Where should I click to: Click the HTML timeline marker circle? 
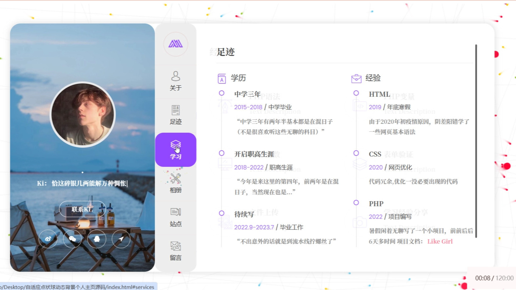coord(356,93)
